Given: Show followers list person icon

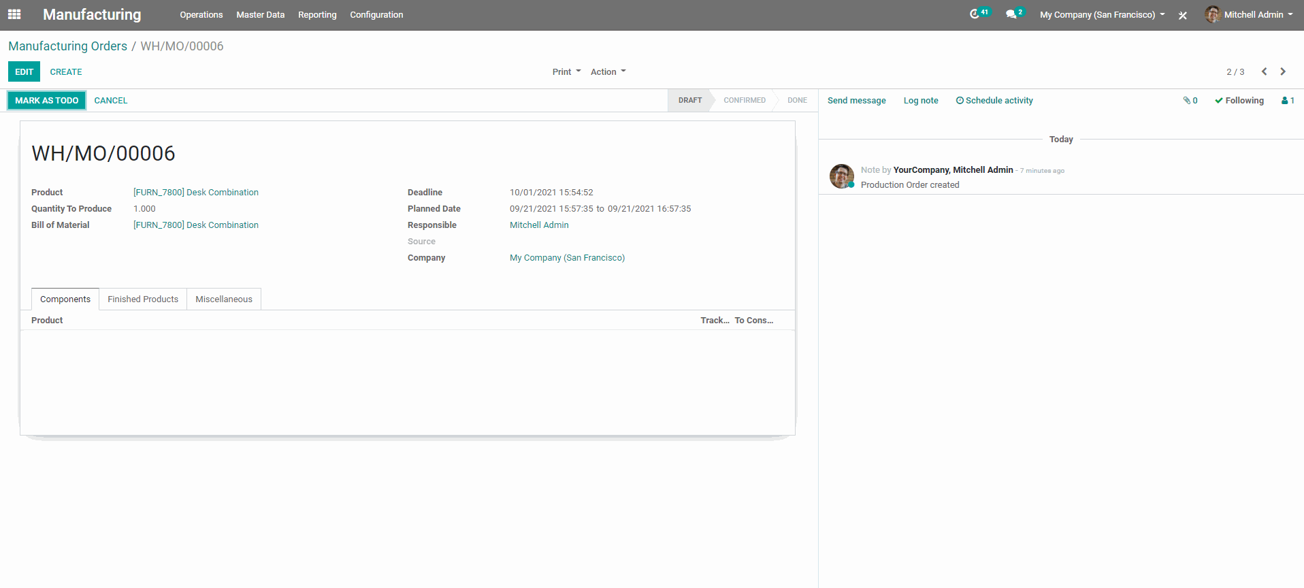Looking at the screenshot, I should 1288,100.
